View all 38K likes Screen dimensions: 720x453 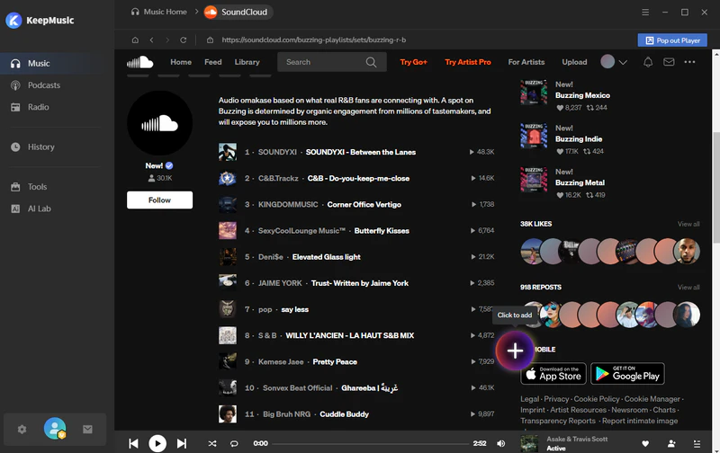688,224
